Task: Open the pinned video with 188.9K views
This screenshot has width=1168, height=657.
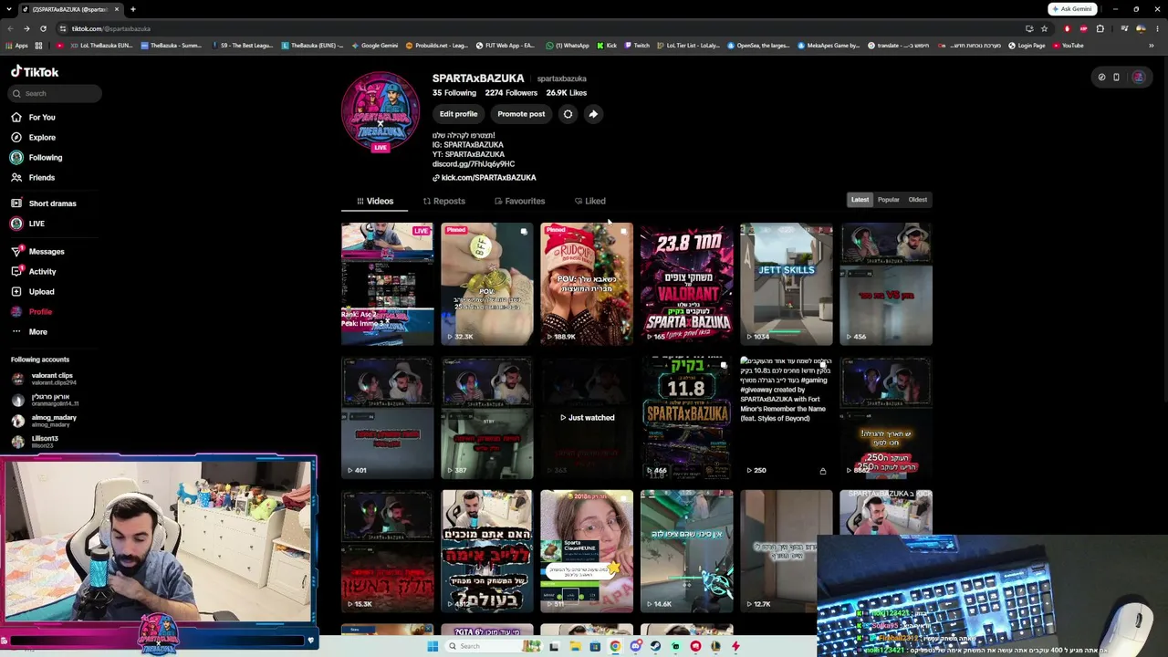Action: [586, 285]
